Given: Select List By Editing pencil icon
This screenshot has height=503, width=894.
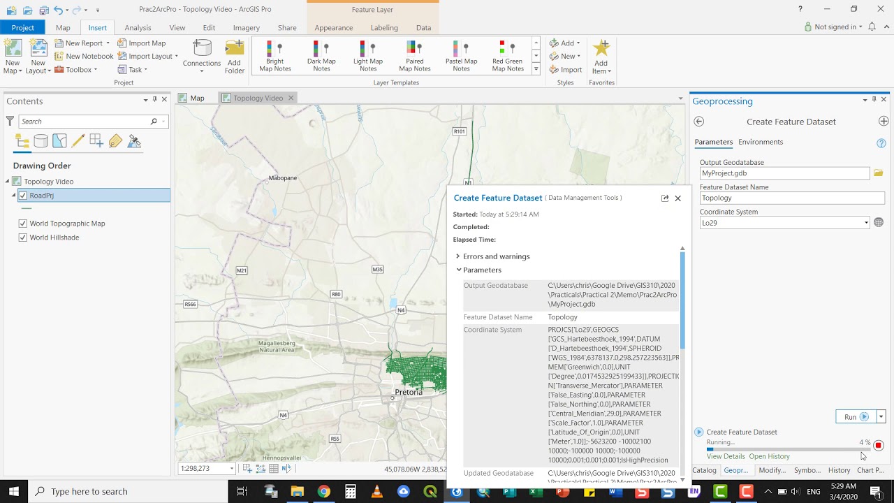Looking at the screenshot, I should [78, 142].
